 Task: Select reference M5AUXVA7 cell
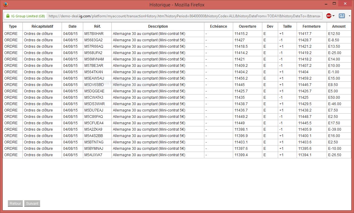[97, 155]
